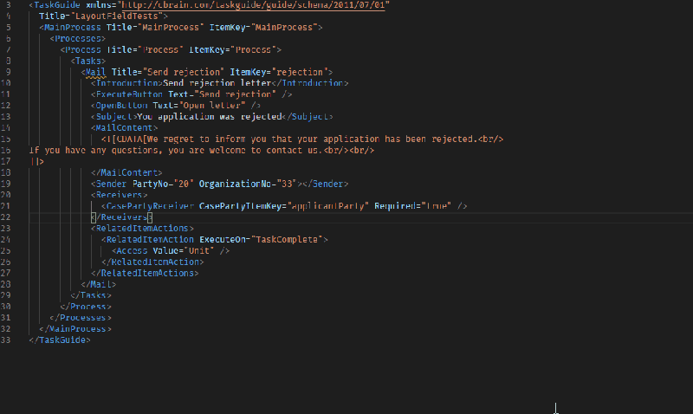Click the "applicantParty" CasePartyItemKey value
This screenshot has width=693, height=414.
click(x=328, y=206)
